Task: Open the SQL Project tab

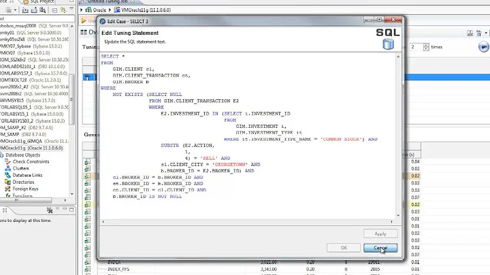Action: (x=38, y=1)
